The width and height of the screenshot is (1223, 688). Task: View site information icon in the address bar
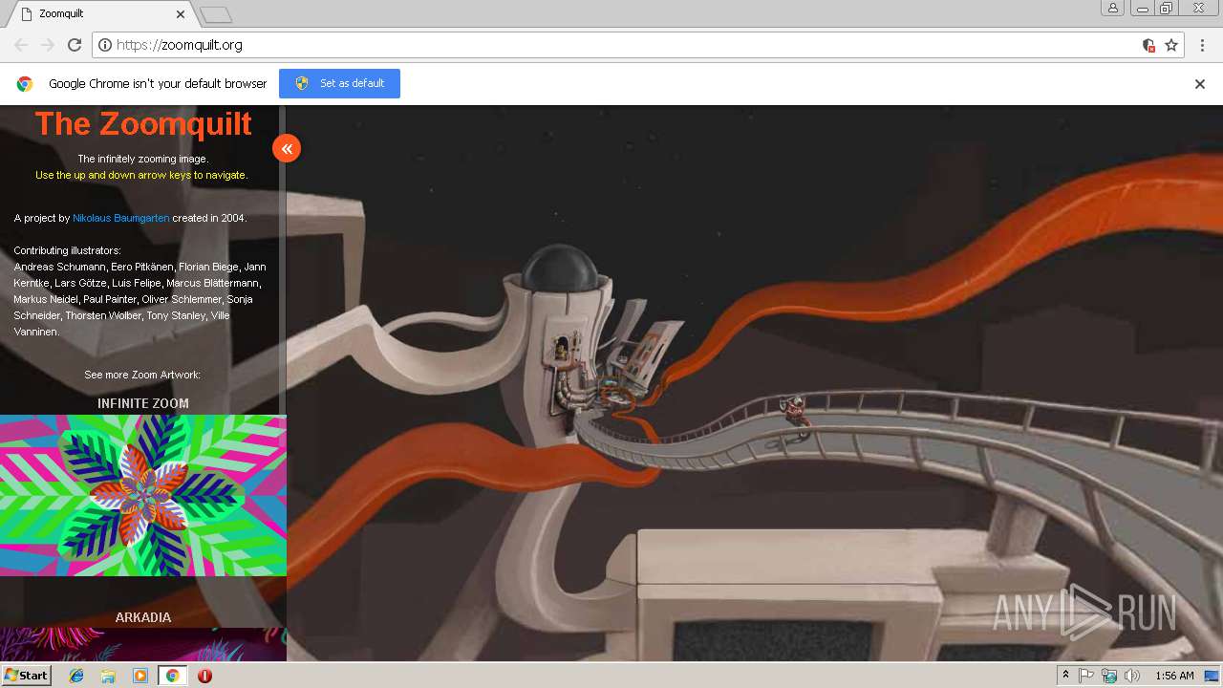point(105,45)
